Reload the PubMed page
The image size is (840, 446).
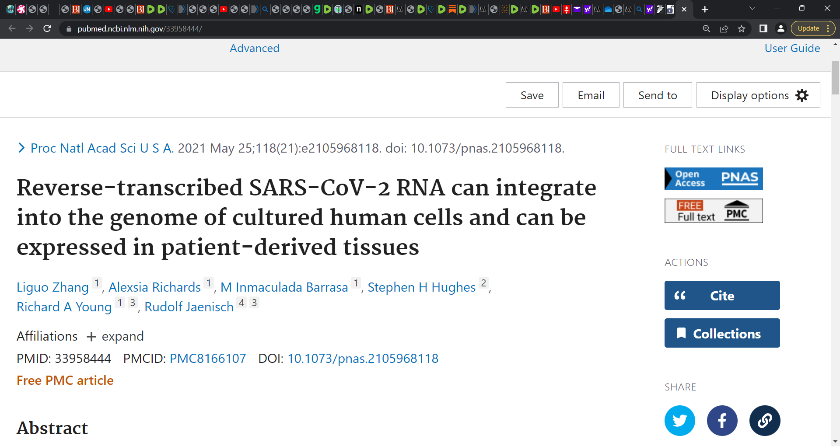(x=47, y=28)
